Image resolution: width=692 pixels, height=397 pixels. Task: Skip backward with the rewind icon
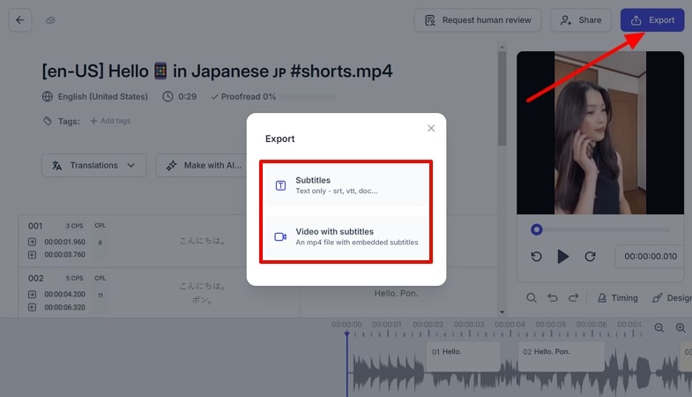point(536,257)
